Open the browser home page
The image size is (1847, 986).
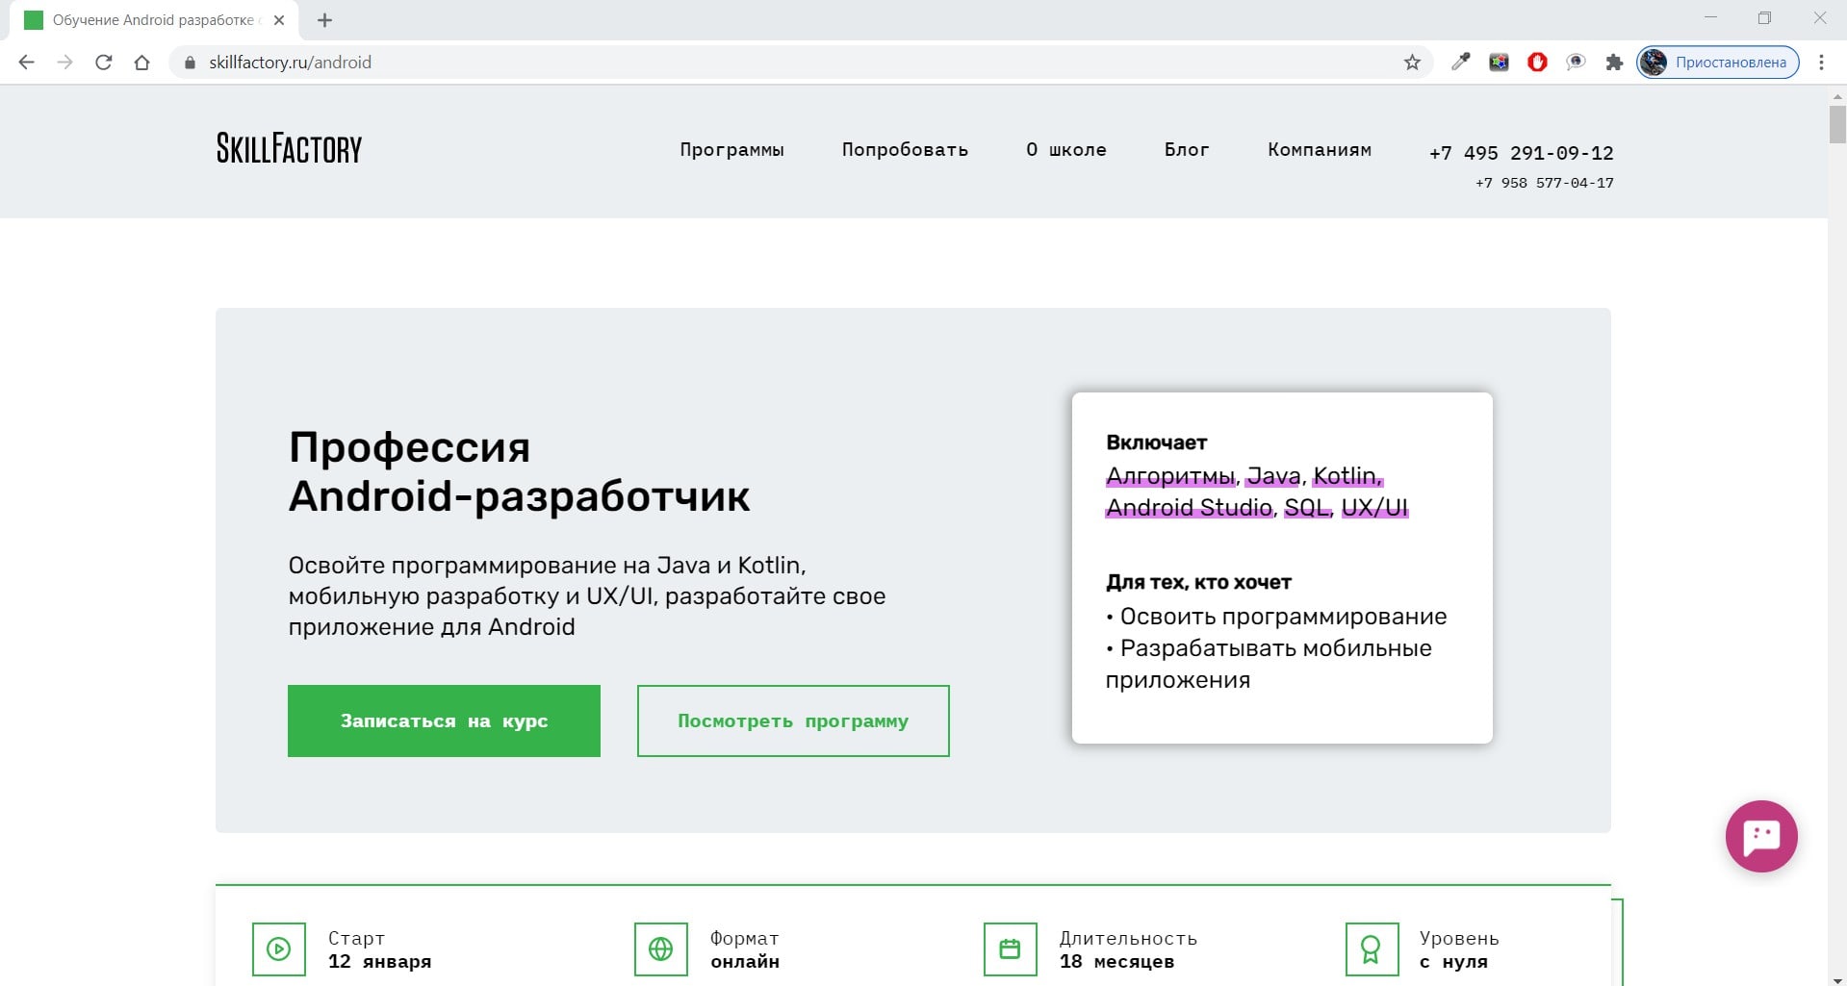pyautogui.click(x=142, y=63)
